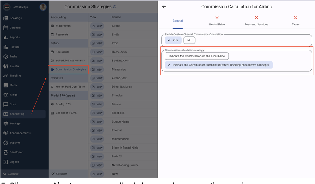The width and height of the screenshot is (315, 184).
Task: Open Money Paid Over Time statistics
Action: pyautogui.click(x=68, y=87)
